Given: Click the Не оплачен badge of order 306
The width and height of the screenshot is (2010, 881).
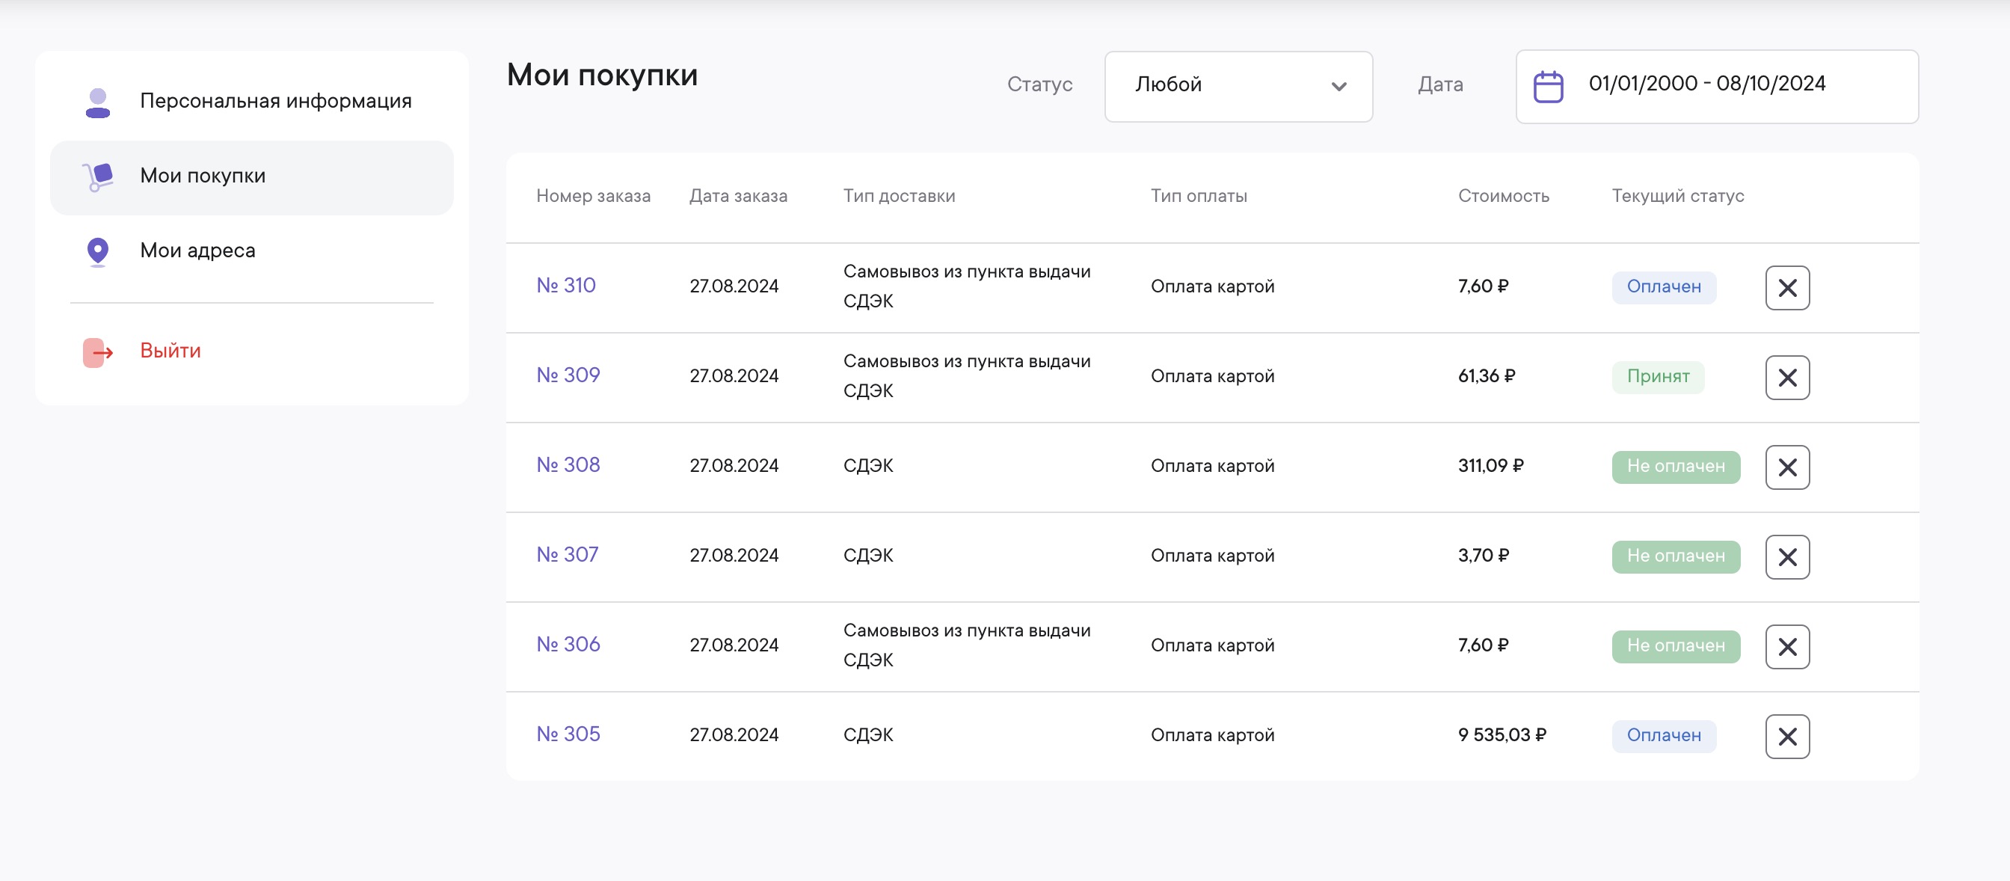Looking at the screenshot, I should coord(1676,646).
